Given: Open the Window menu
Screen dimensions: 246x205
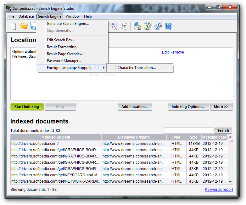Looking at the screenshot, I should pyautogui.click(x=73, y=16).
